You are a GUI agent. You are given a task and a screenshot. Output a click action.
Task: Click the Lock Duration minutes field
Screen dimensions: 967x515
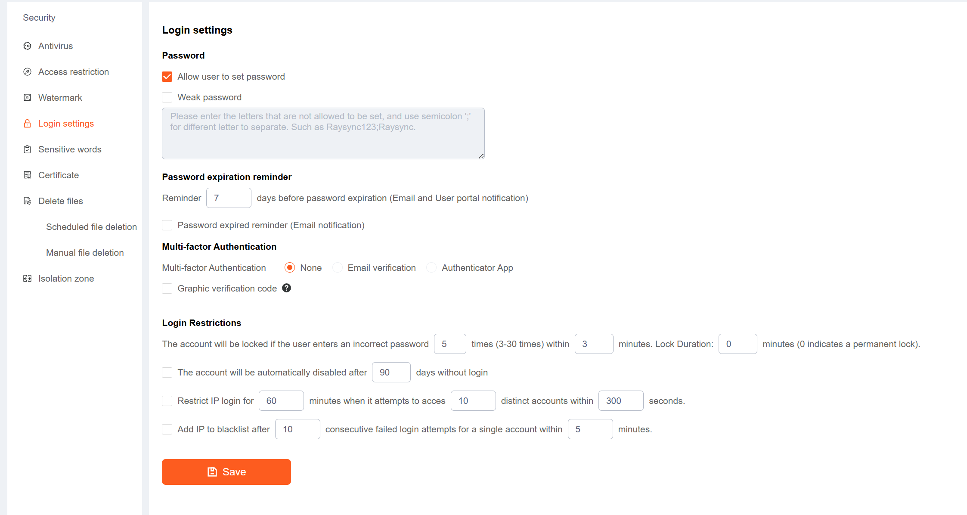(738, 344)
